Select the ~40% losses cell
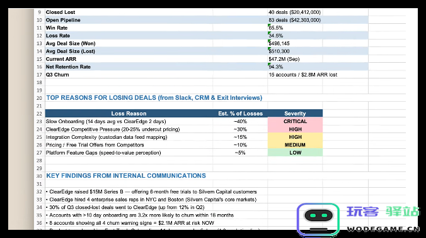The width and height of the screenshot is (426, 238). [240, 121]
